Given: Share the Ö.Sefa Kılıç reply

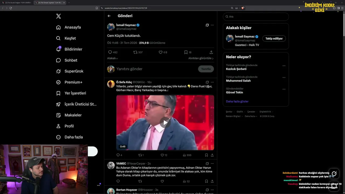Looking at the screenshot, I should (212, 155).
